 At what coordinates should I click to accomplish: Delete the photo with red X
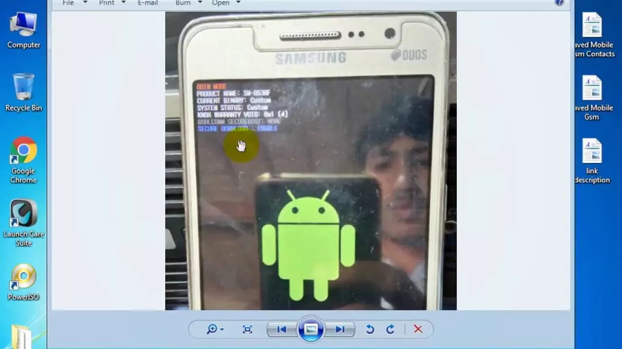[x=418, y=330]
